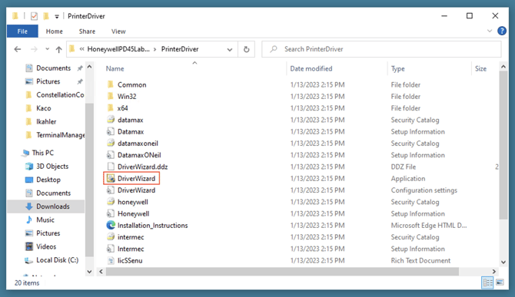
Task: Select the DatamaxONeil setup information icon
Action: (111, 155)
